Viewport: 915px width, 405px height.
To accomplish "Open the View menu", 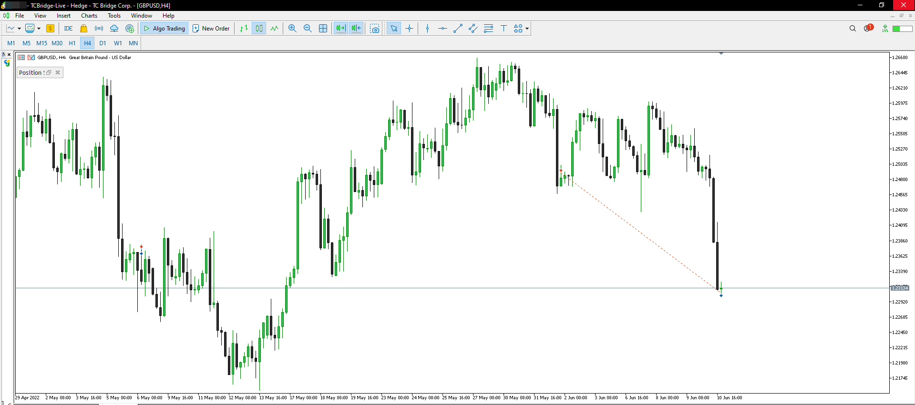I will point(40,16).
